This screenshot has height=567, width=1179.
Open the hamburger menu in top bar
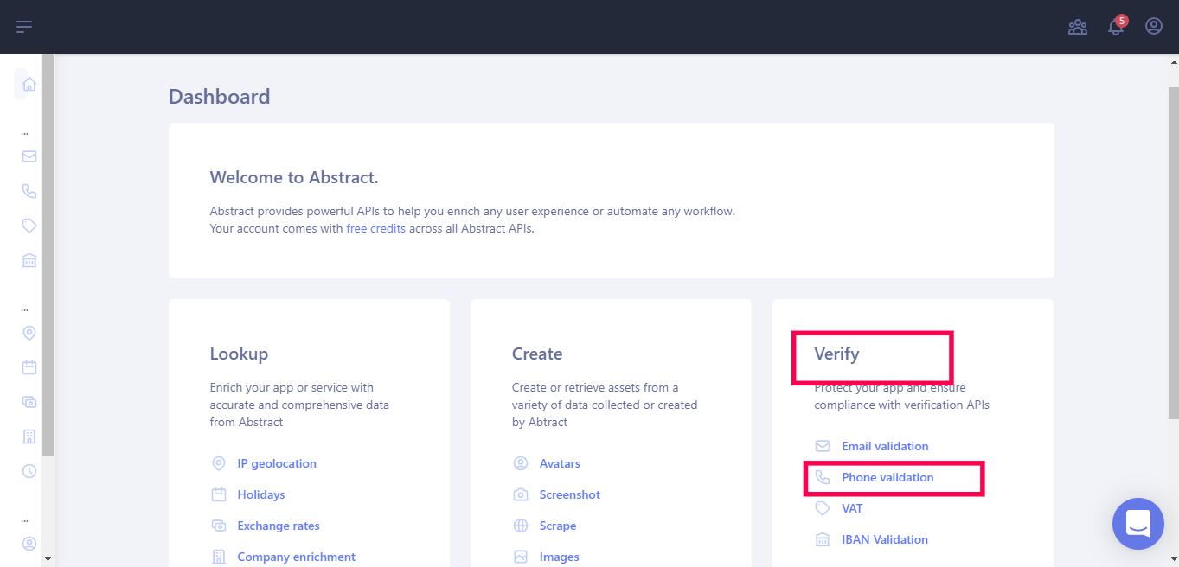click(x=24, y=27)
